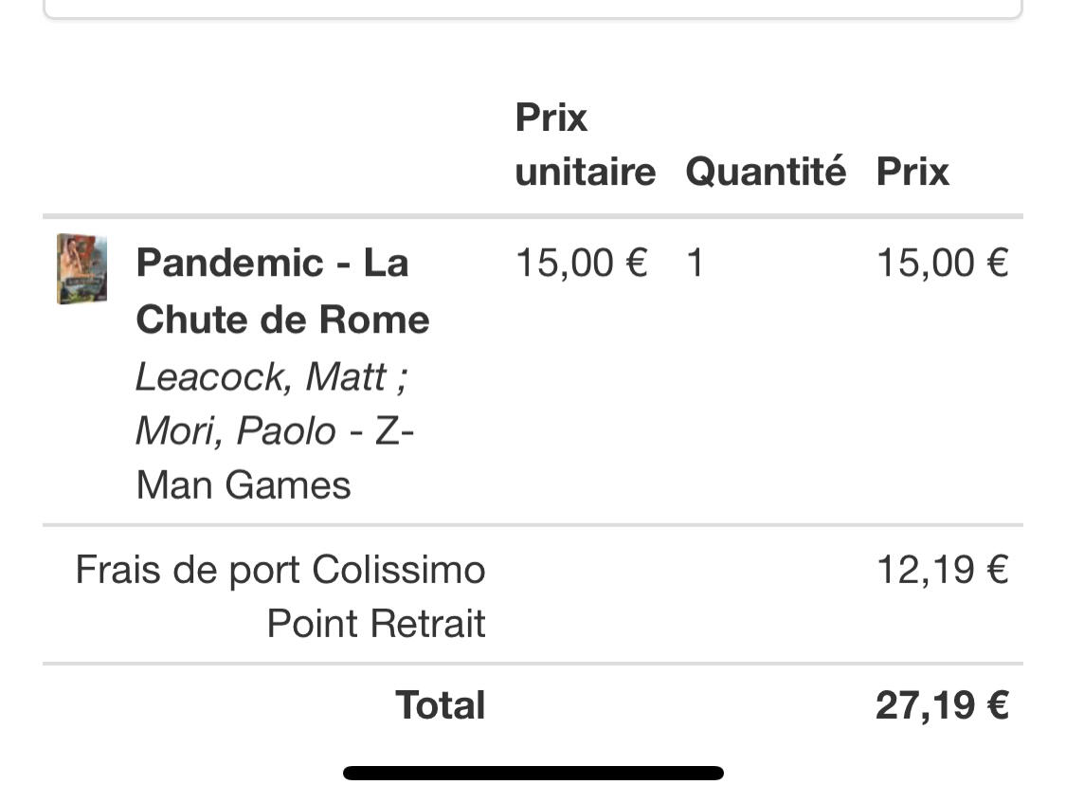Tap total amount 27,19 €

coord(942,705)
